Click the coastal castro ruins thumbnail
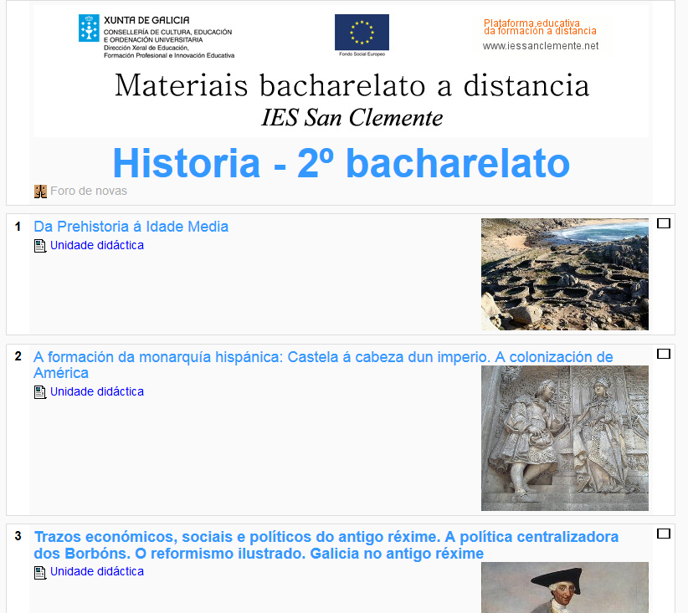This screenshot has height=613, width=688. pyautogui.click(x=564, y=274)
